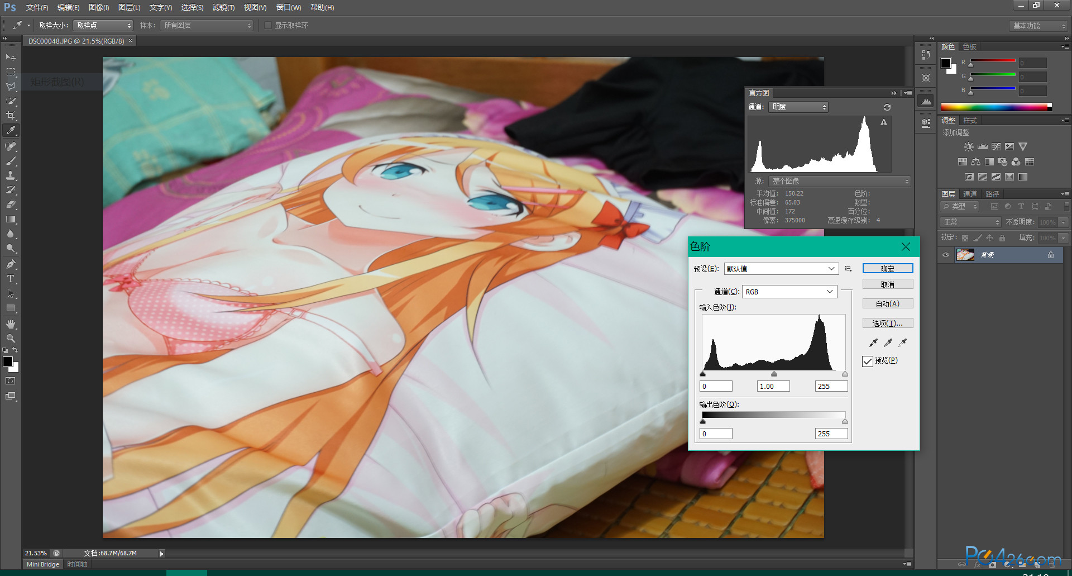The image size is (1072, 576).
Task: Select the Zoom tool
Action: (x=11, y=339)
